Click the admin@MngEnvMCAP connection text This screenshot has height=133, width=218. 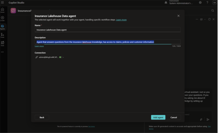click(49, 57)
